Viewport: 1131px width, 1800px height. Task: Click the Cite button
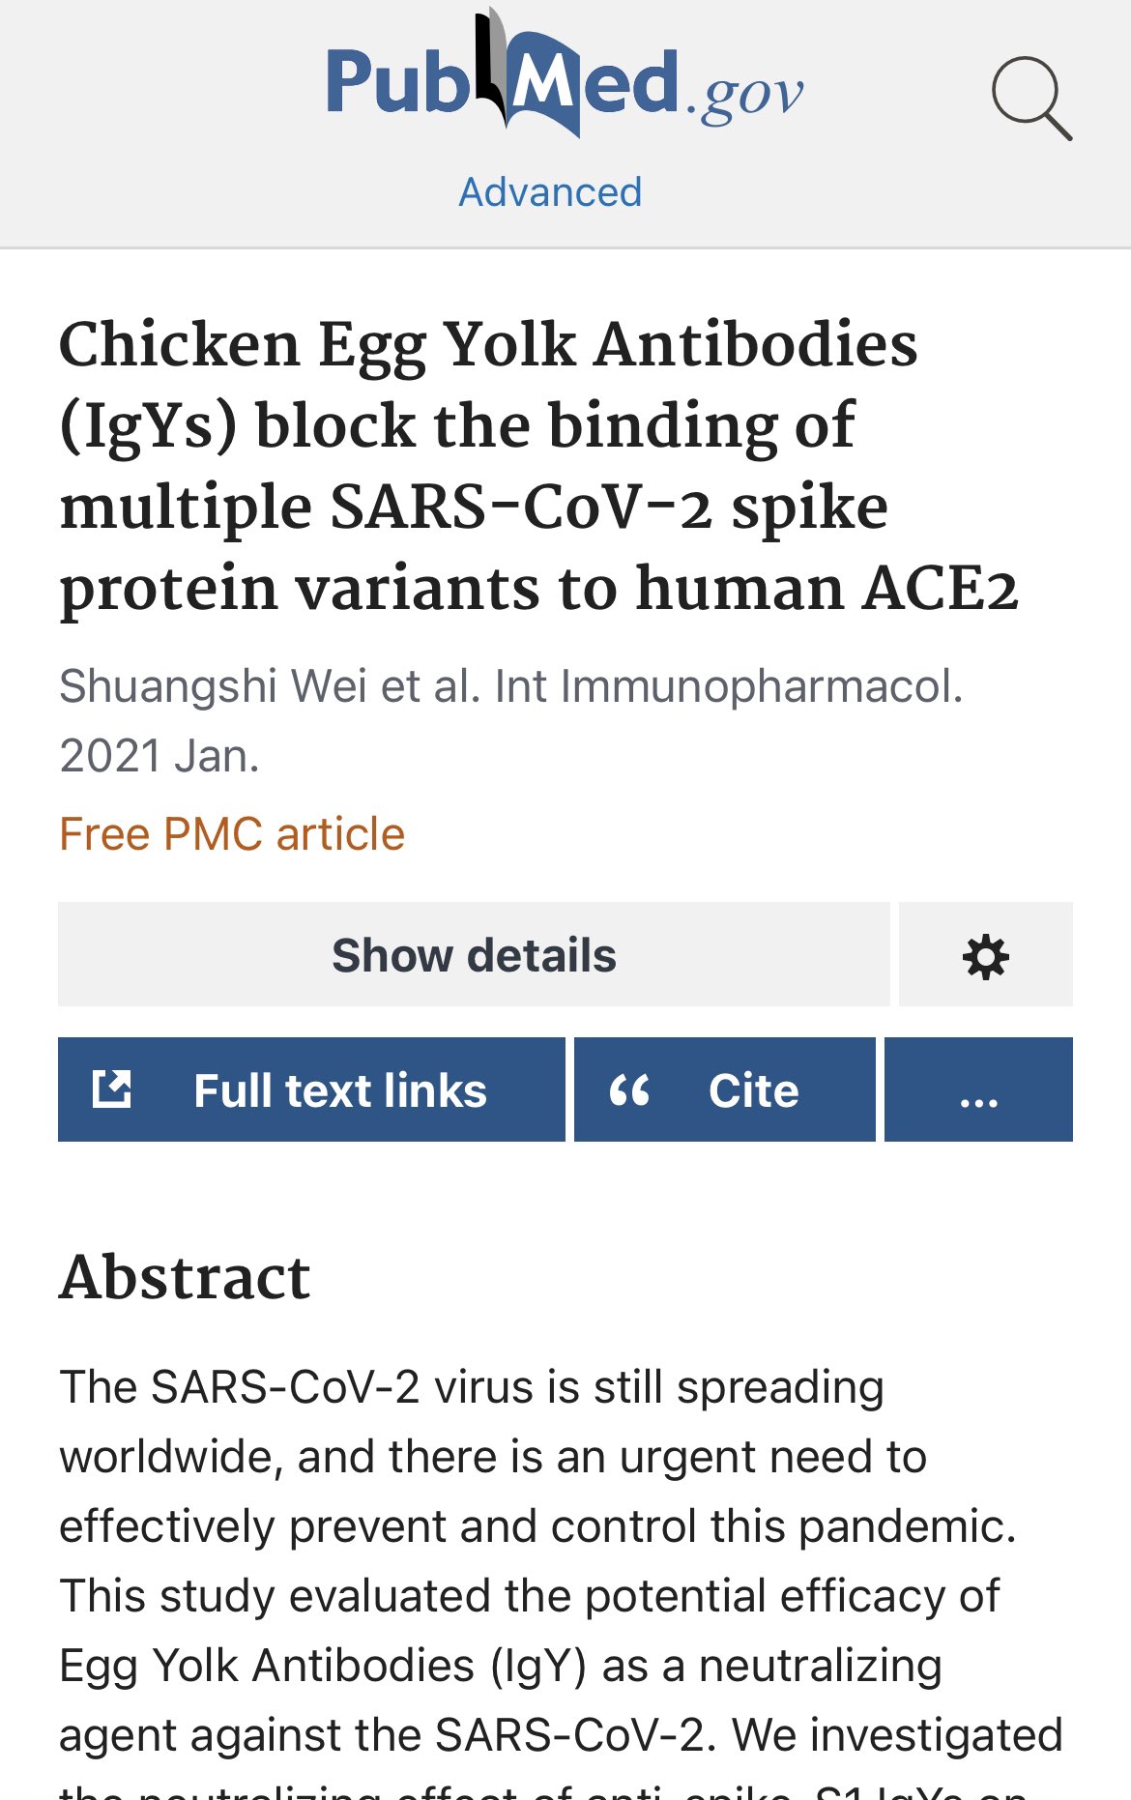725,1089
